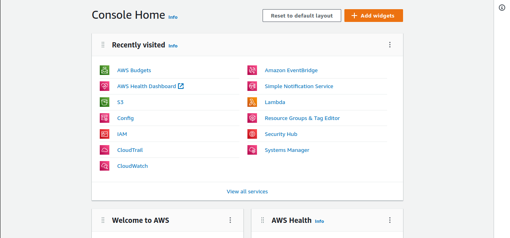Click the Config service icon
510x238 pixels.
105,118
